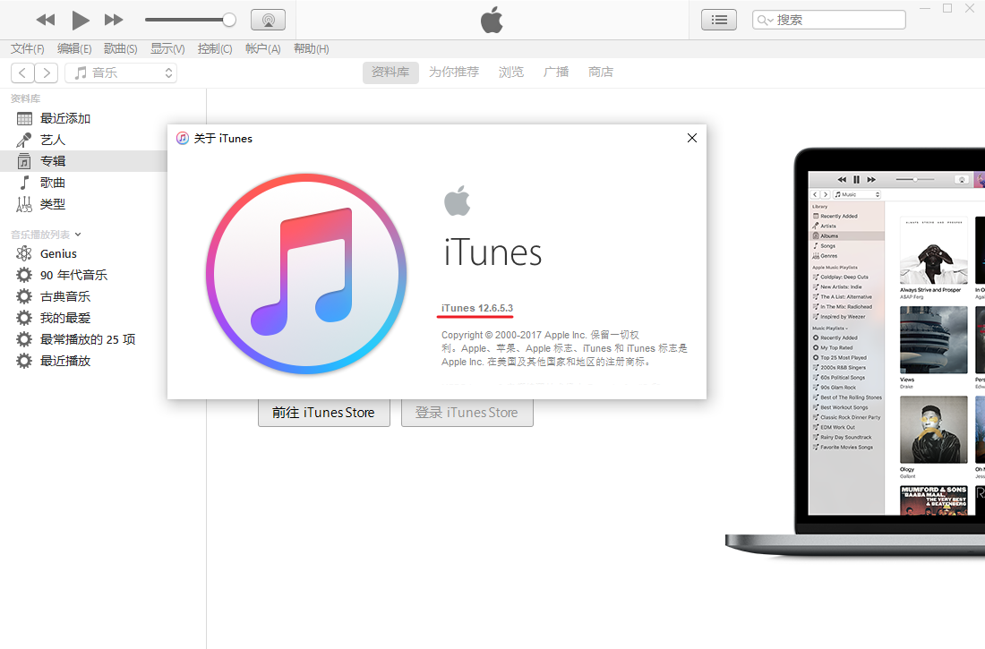Open the 帐户(A) menu
Screen dimensions: 985x649
262,48
